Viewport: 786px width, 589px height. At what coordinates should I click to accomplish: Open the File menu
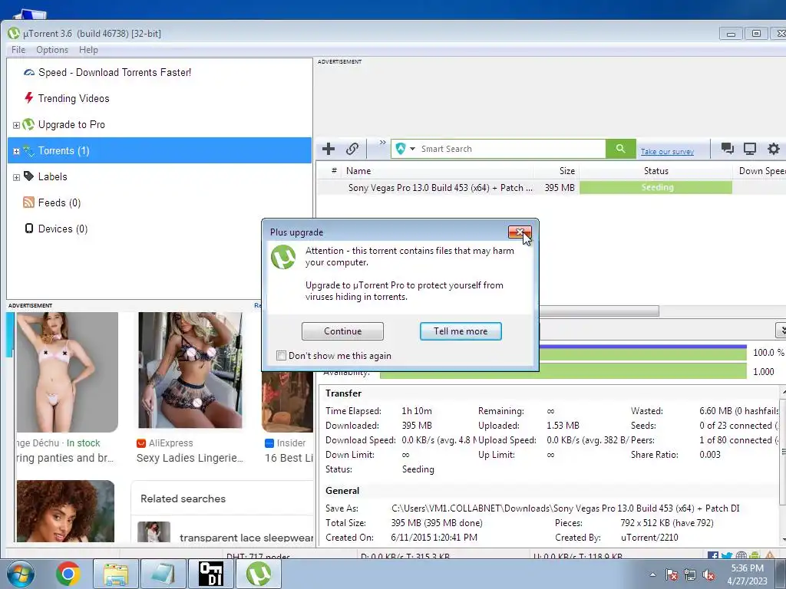pos(18,50)
